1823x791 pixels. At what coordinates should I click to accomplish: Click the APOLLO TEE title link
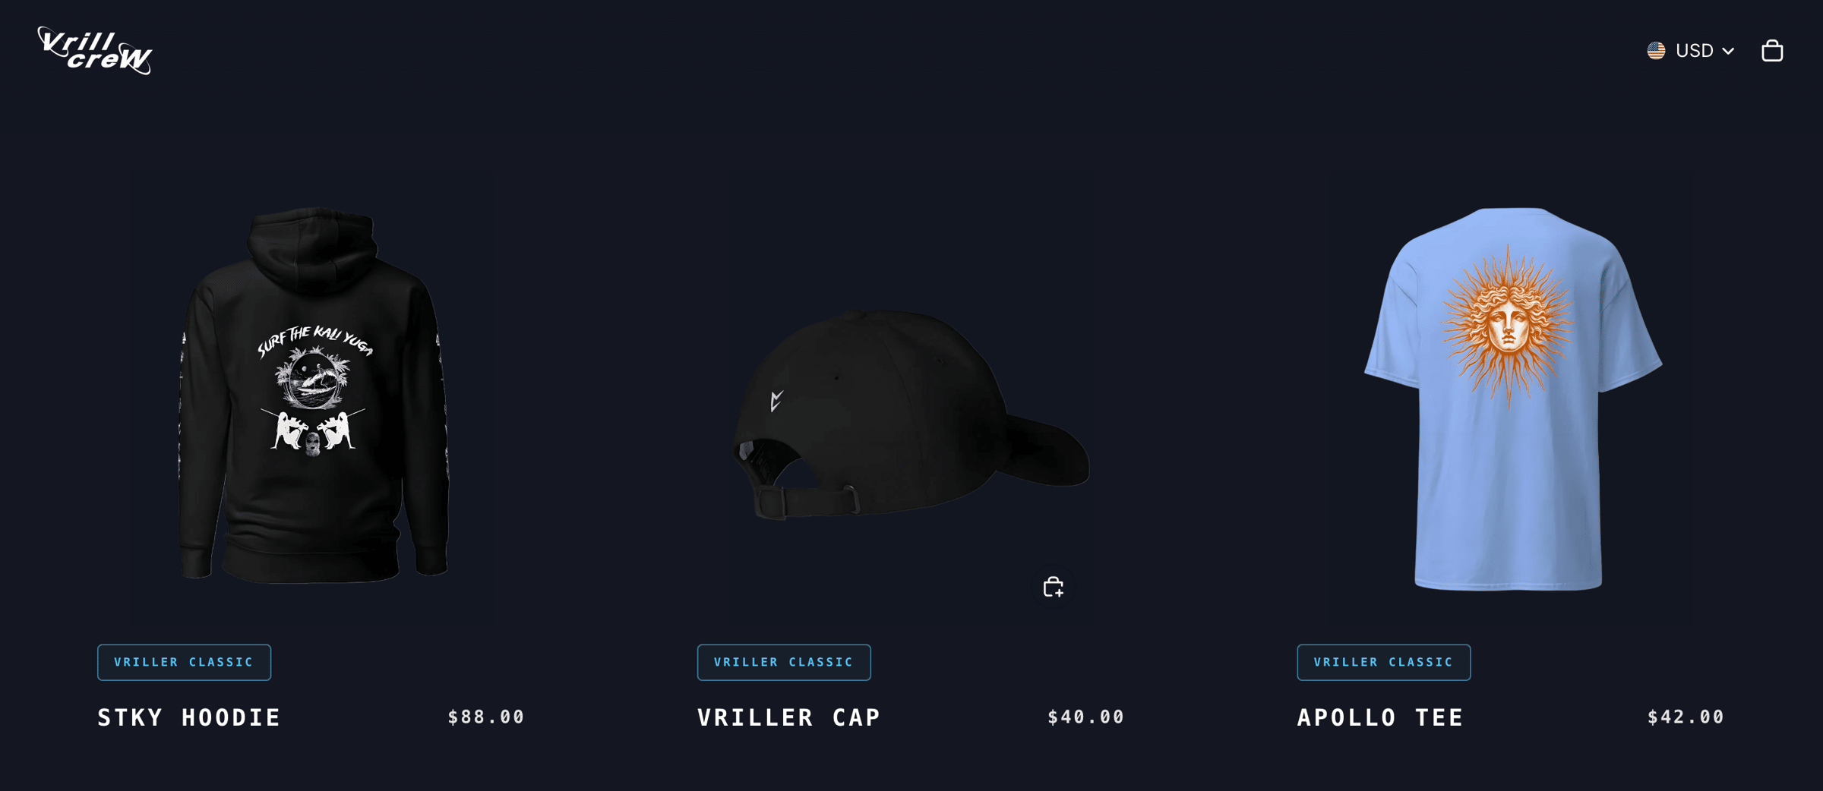1380,717
